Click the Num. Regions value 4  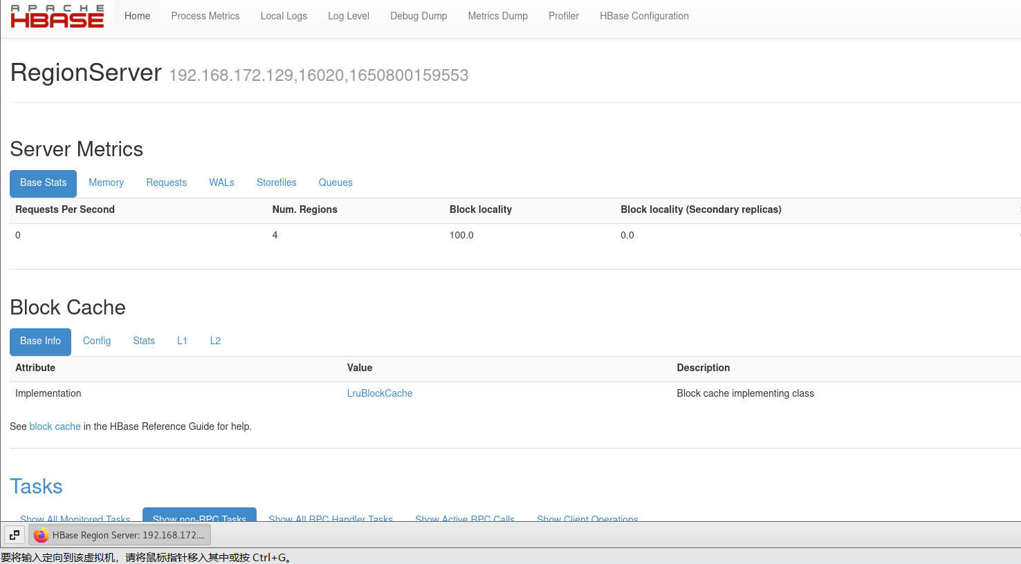click(x=275, y=235)
